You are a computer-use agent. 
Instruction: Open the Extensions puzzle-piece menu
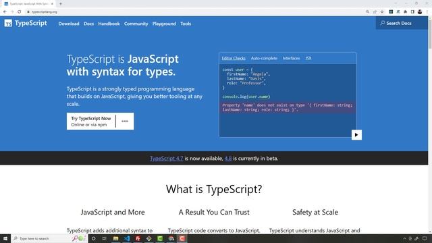pos(405,12)
